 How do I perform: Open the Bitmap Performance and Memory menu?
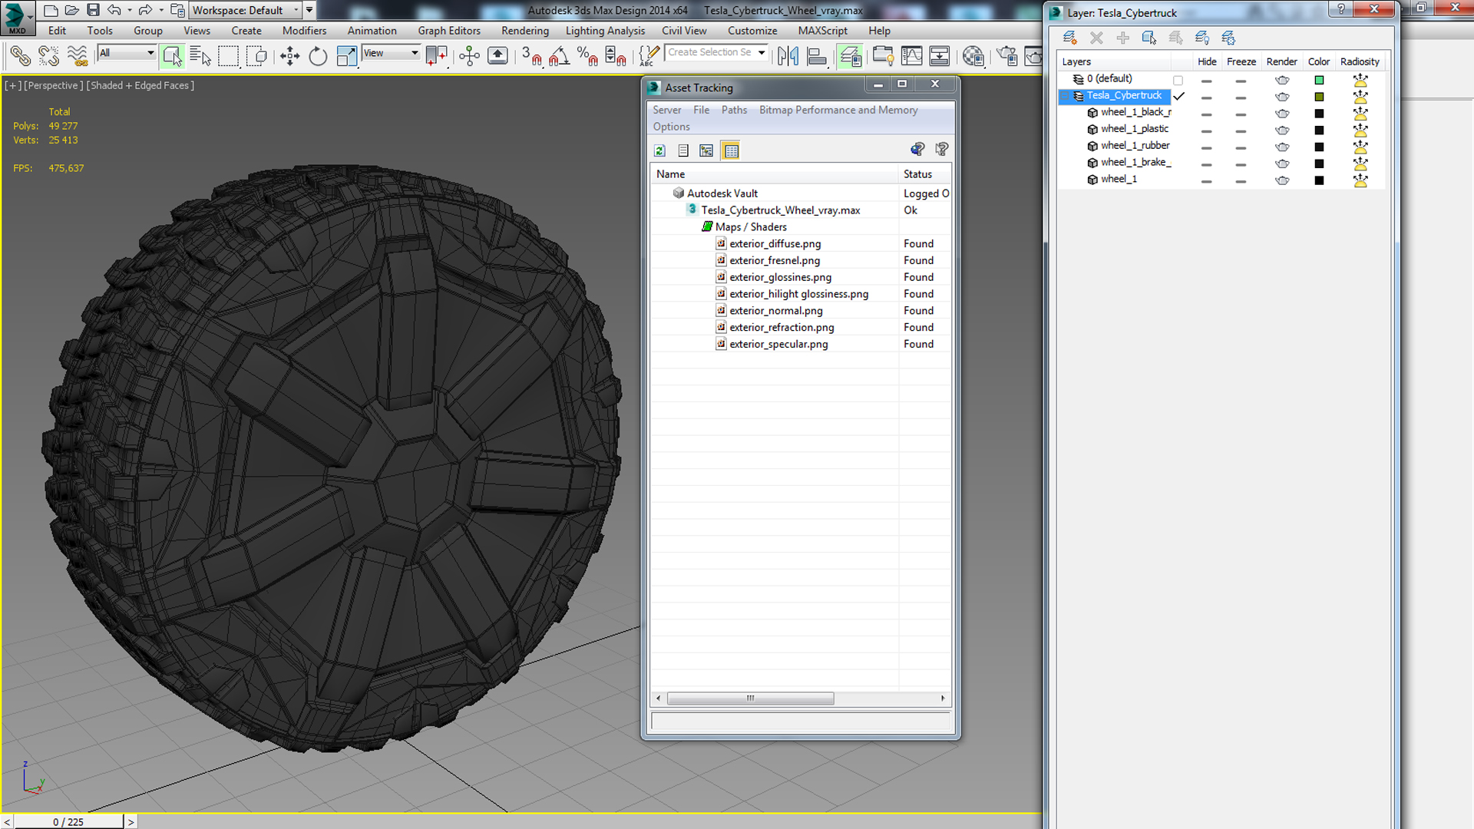[838, 110]
